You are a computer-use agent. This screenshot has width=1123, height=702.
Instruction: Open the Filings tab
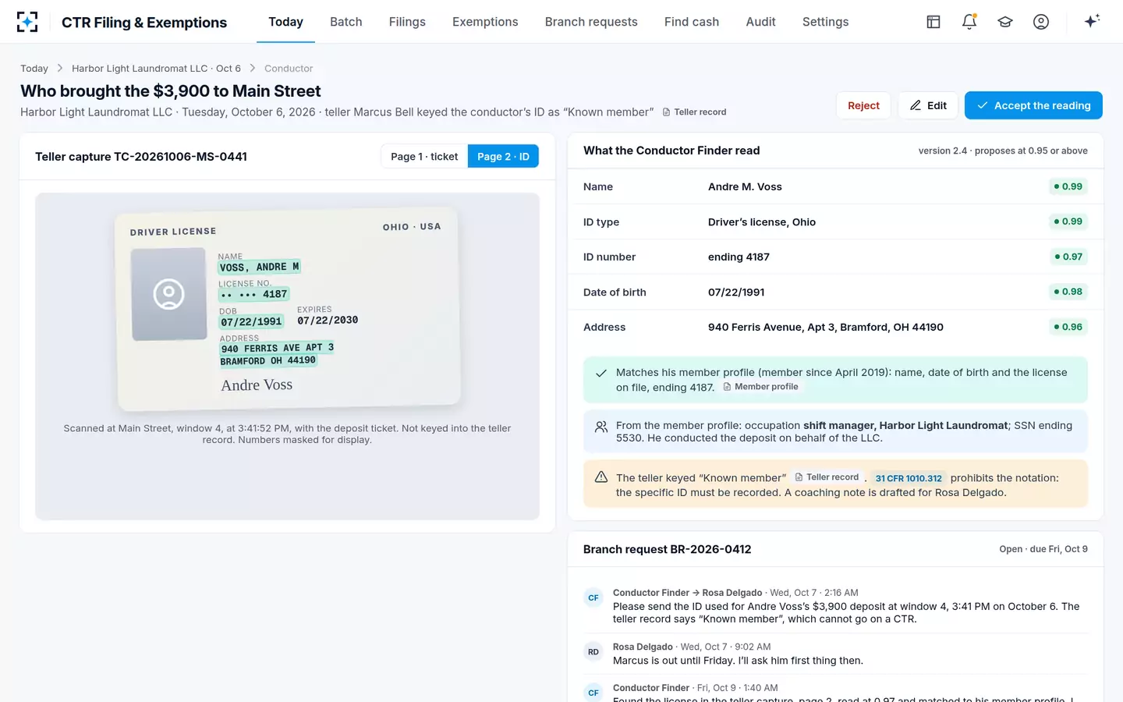pyautogui.click(x=407, y=22)
